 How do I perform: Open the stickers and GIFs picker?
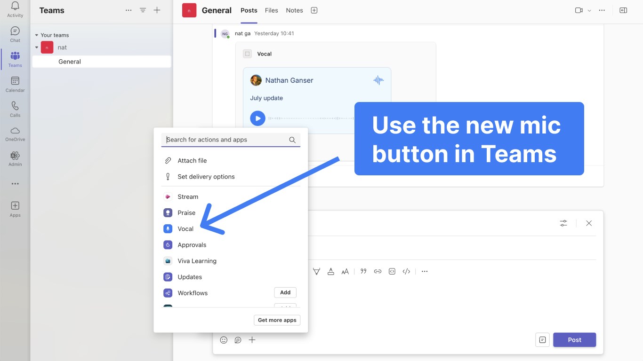coord(238,340)
